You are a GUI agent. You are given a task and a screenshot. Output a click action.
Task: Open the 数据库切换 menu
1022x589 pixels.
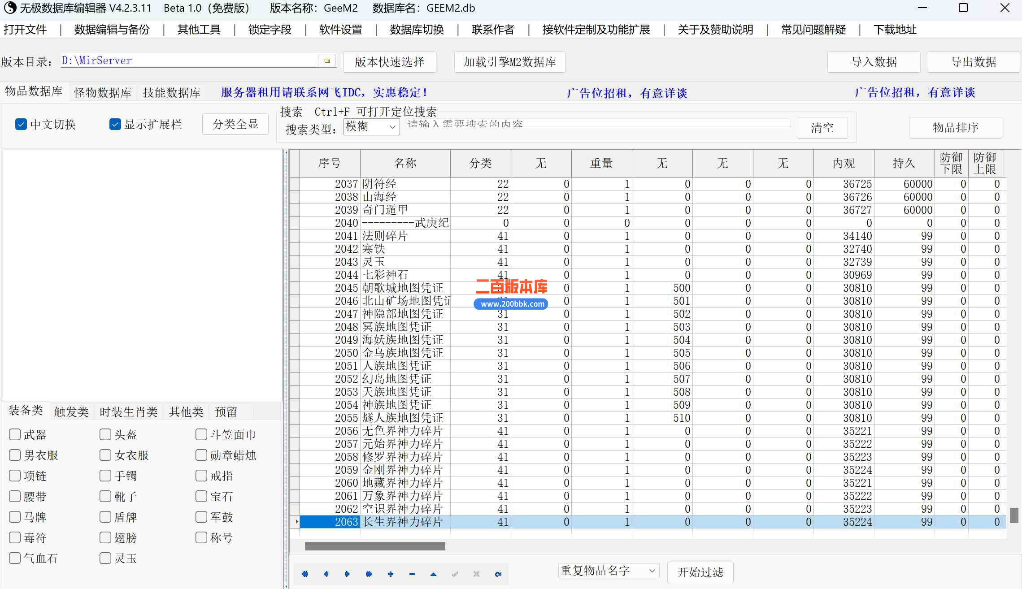click(417, 30)
